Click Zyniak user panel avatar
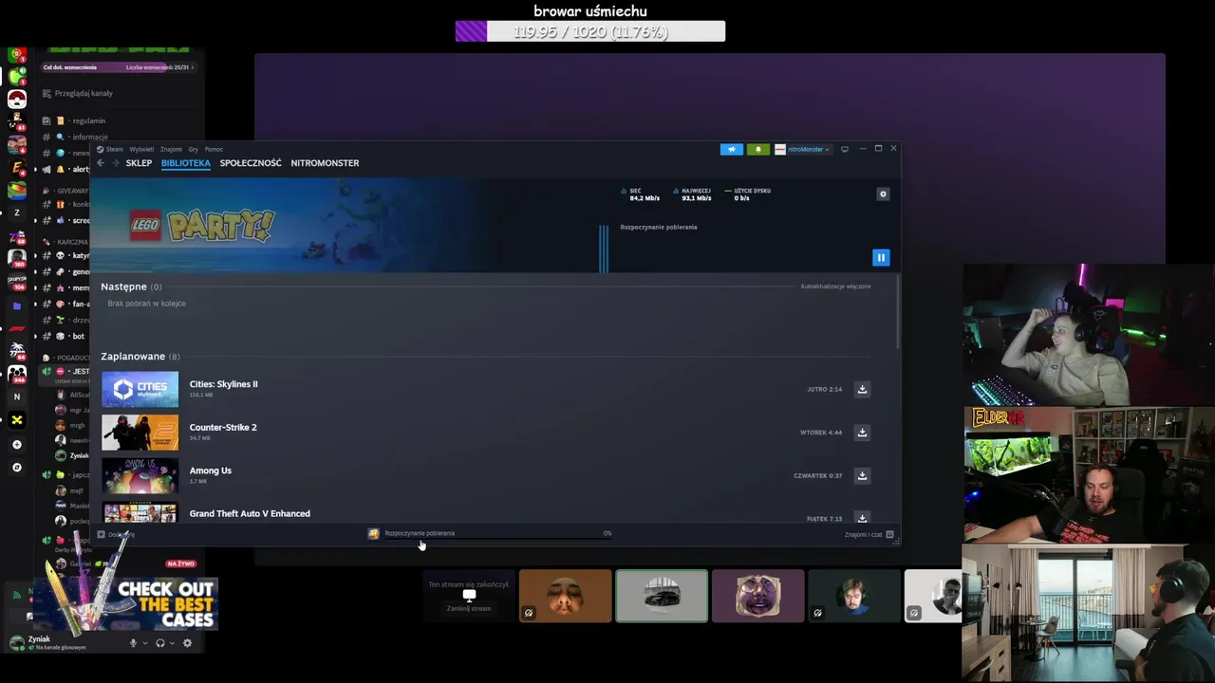This screenshot has height=683, width=1215. pos(16,642)
